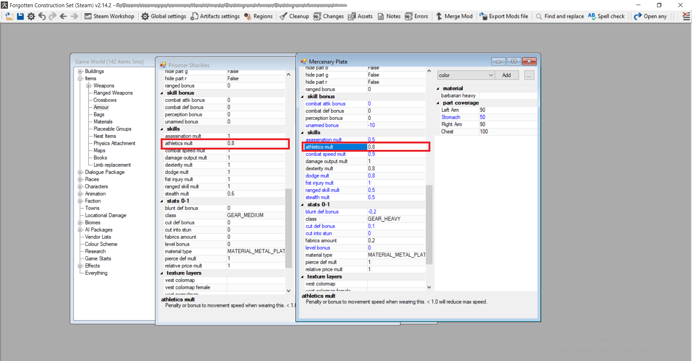Expand the Buildings tree node
This screenshot has height=361, width=692.
(80, 71)
